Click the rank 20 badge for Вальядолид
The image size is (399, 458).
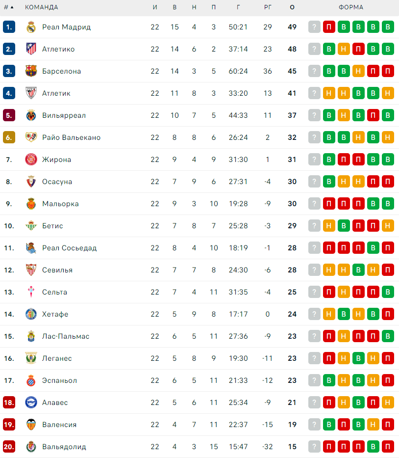pyautogui.click(x=9, y=447)
